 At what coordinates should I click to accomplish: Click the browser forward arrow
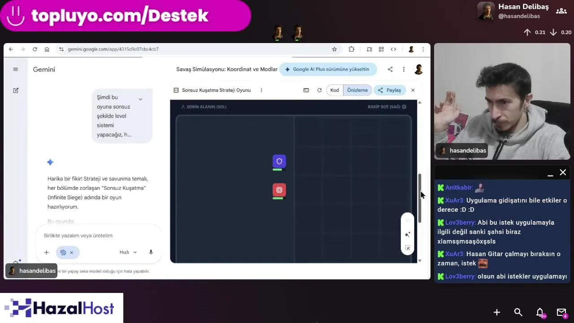(23, 49)
